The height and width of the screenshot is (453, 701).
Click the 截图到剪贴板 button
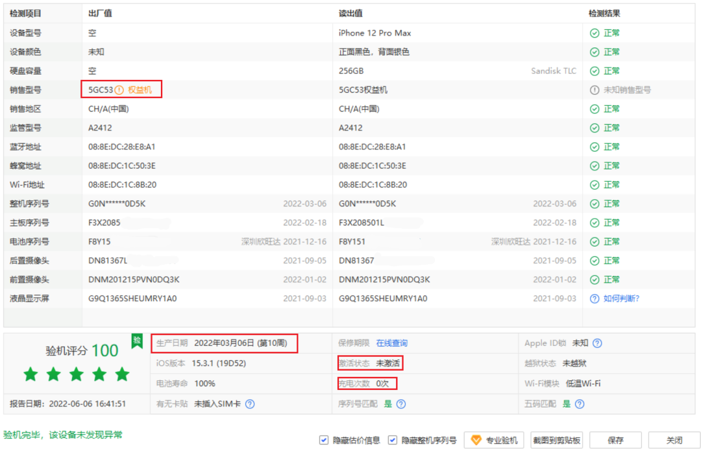556,441
